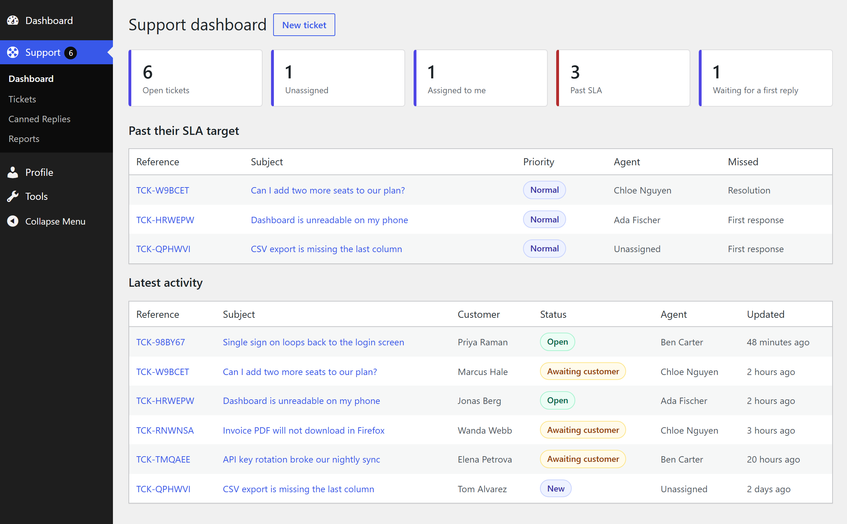Viewport: 847px width, 524px height.
Task: Select the Dashboard submenu under Support
Action: [x=31, y=79]
